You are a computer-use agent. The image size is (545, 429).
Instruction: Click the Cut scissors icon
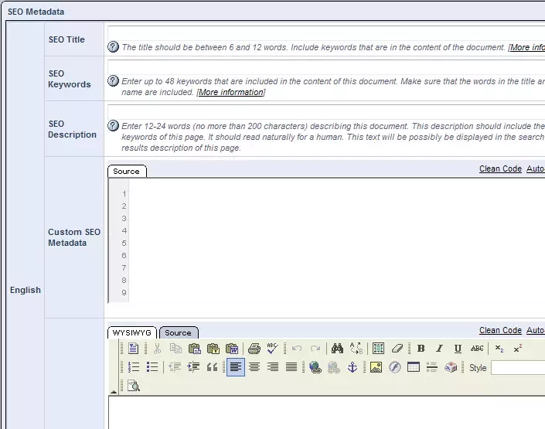pos(158,349)
